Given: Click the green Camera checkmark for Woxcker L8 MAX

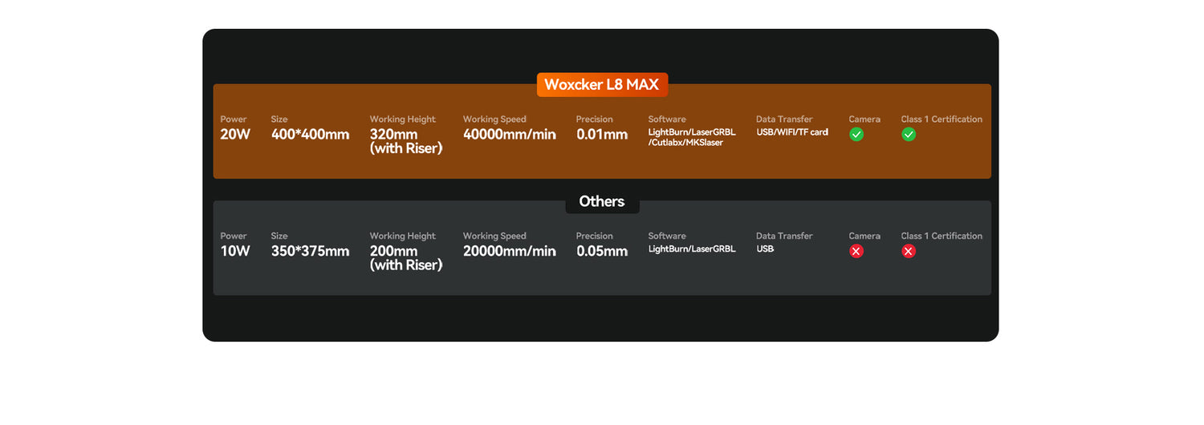Looking at the screenshot, I should click(856, 135).
